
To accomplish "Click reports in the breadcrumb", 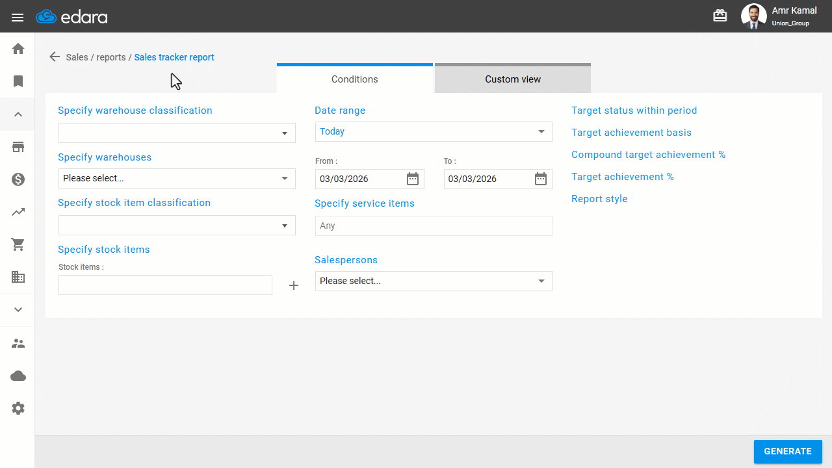I will [x=111, y=57].
